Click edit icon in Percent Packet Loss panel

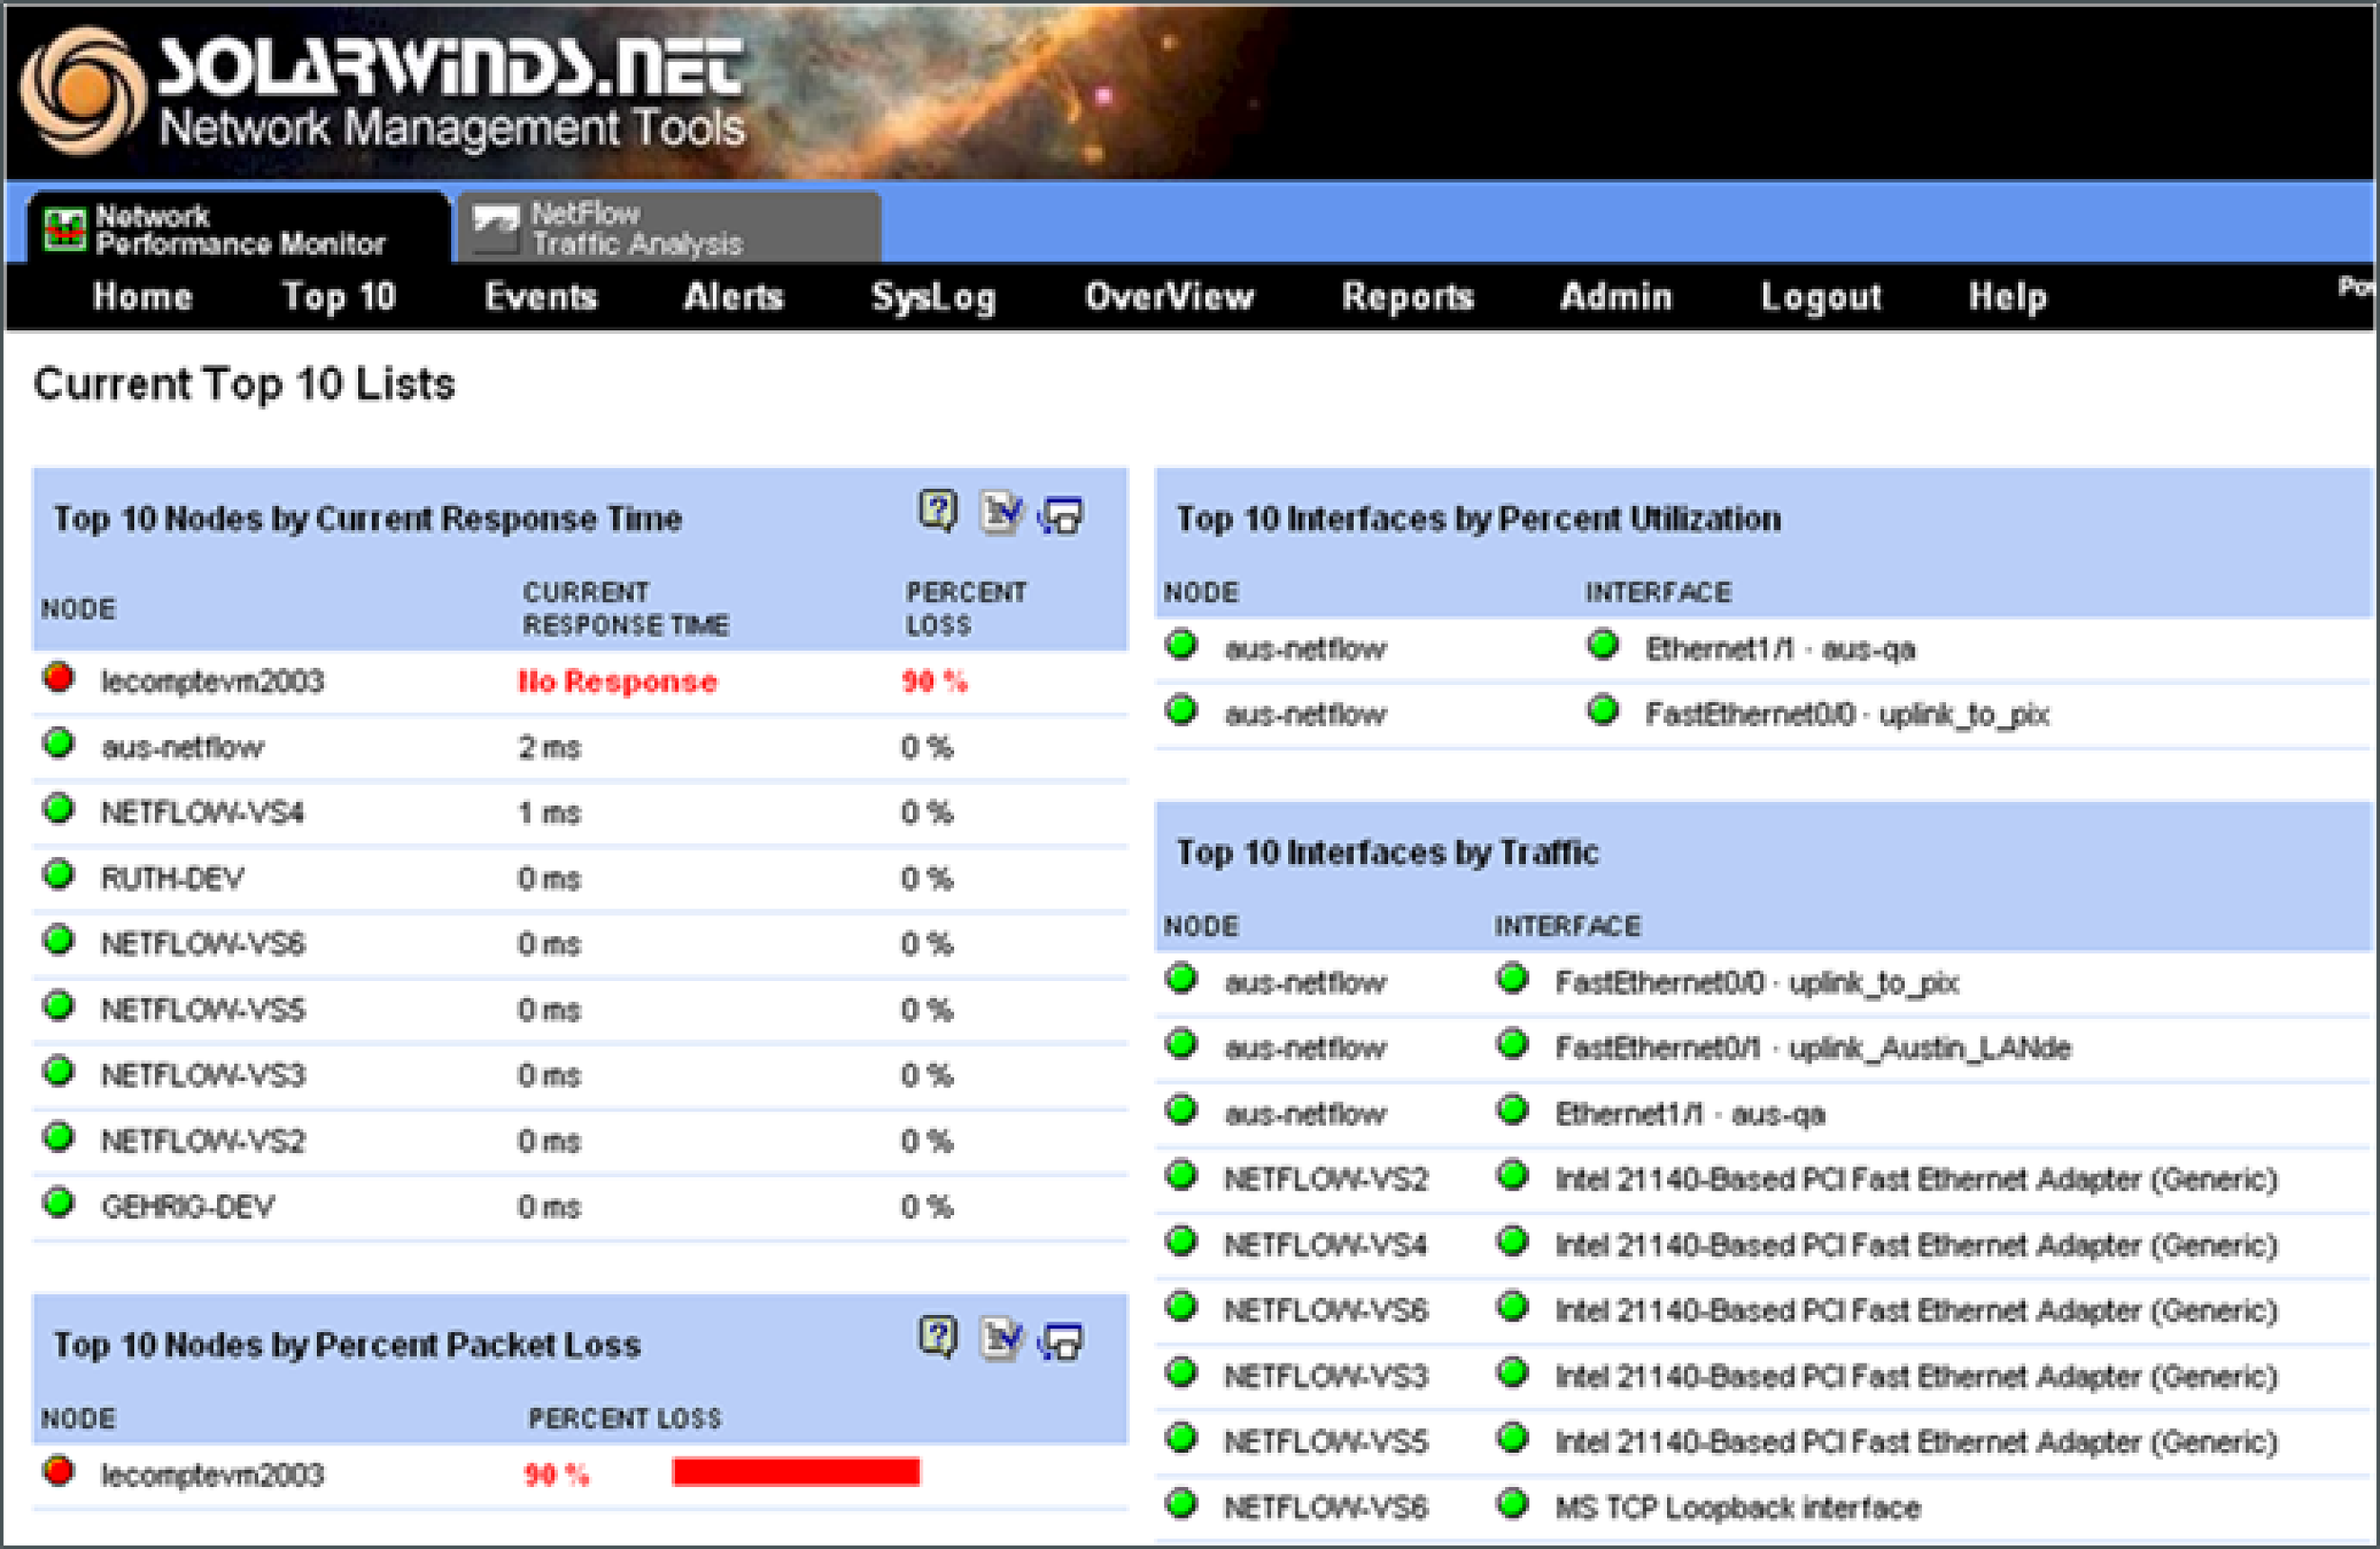[x=1000, y=1339]
